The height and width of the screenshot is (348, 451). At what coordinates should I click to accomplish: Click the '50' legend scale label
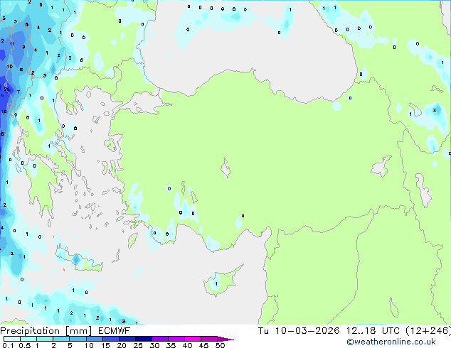(x=220, y=345)
